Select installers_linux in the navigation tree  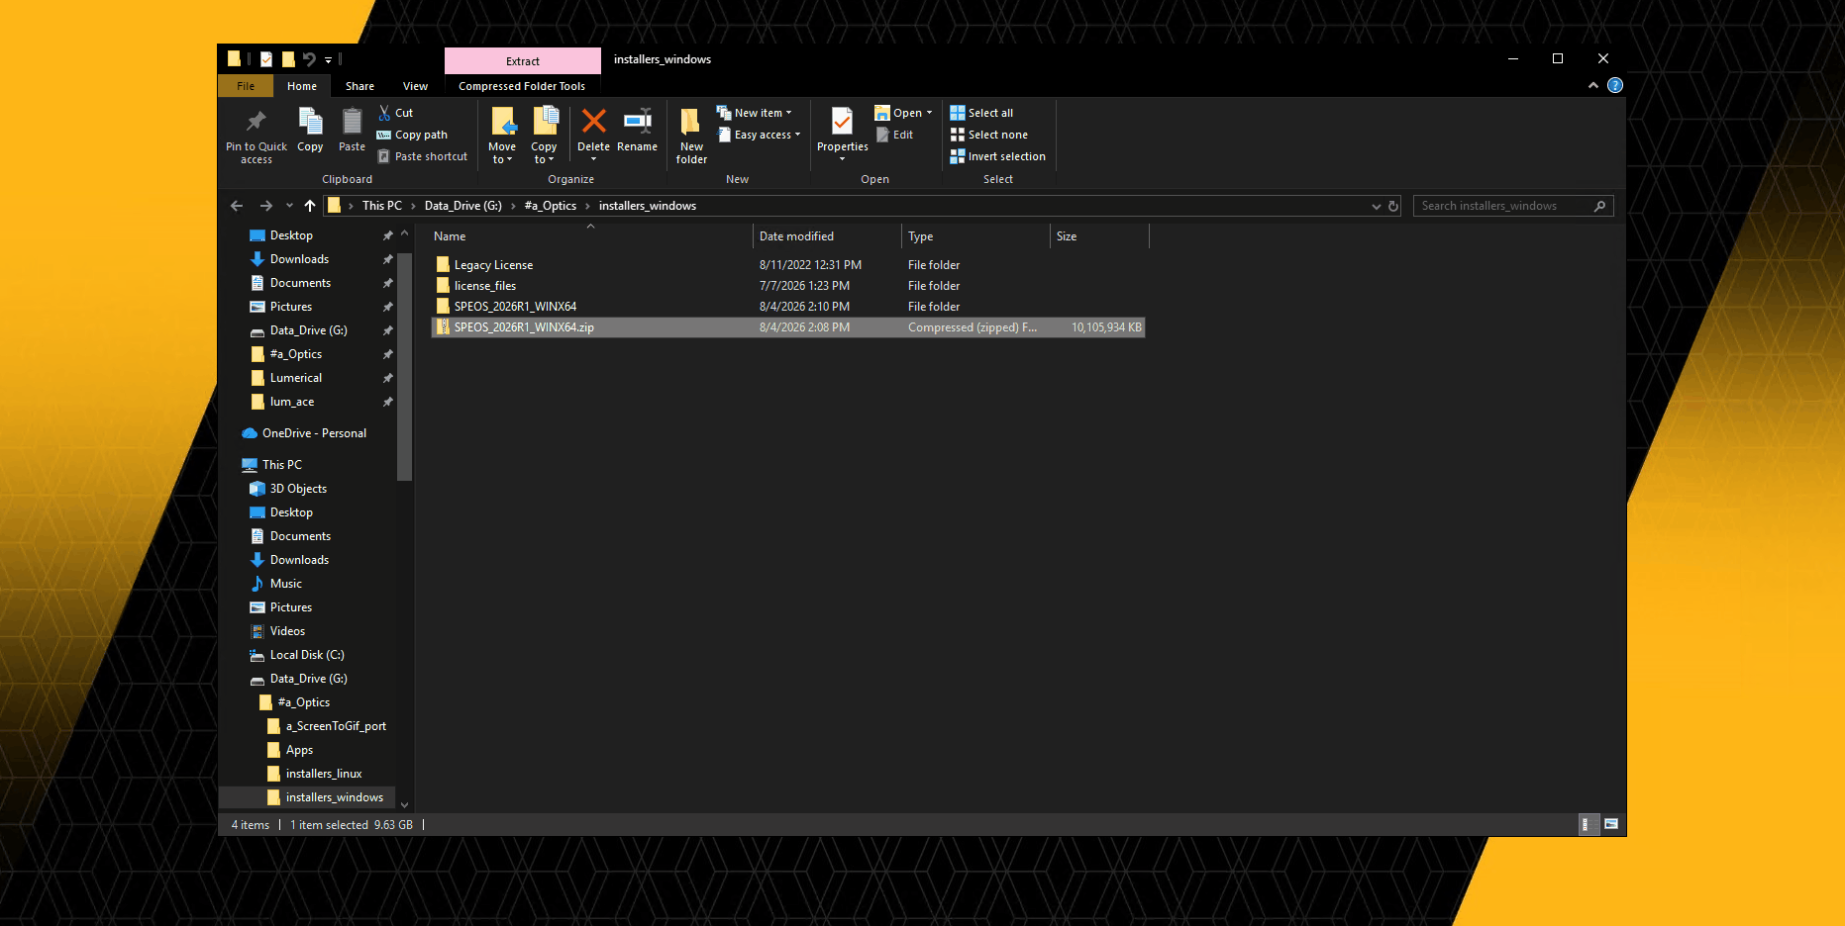(x=324, y=774)
